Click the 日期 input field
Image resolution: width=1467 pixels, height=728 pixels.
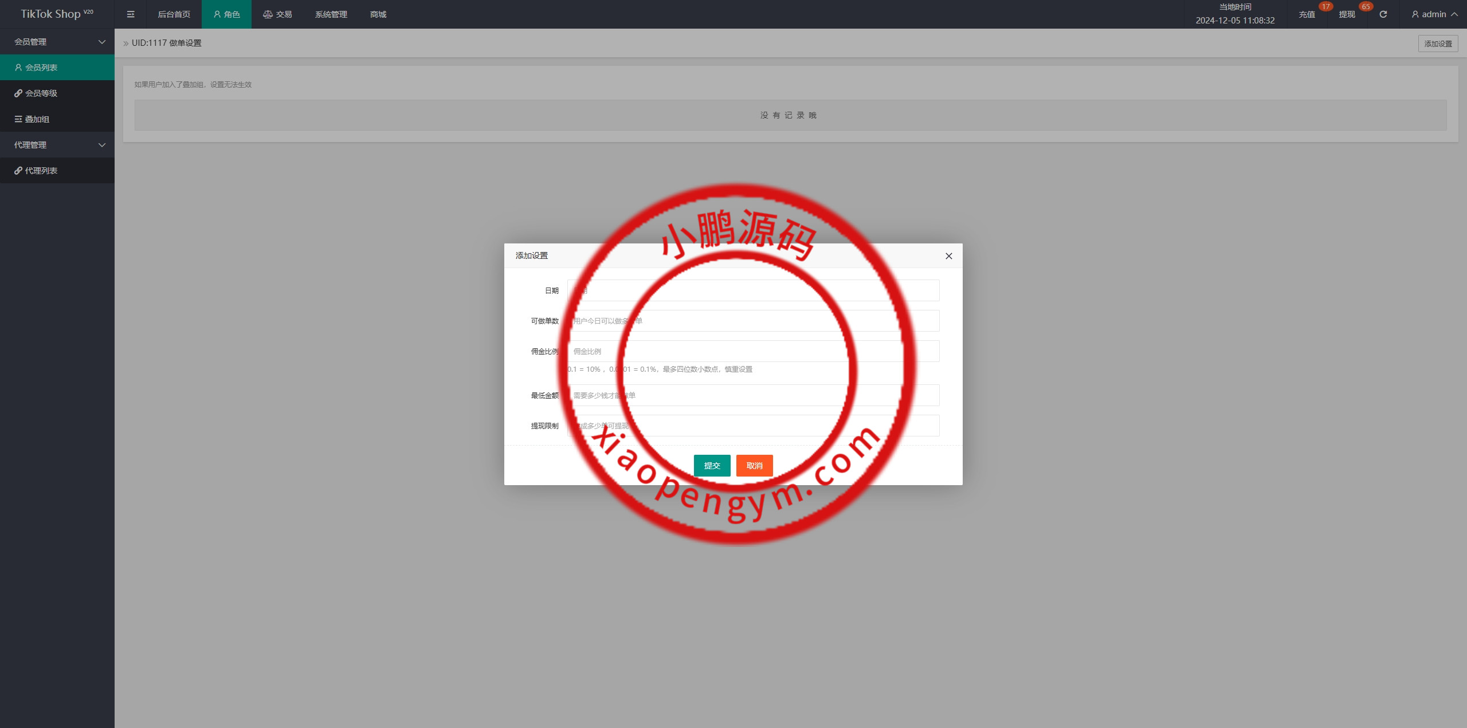753,290
